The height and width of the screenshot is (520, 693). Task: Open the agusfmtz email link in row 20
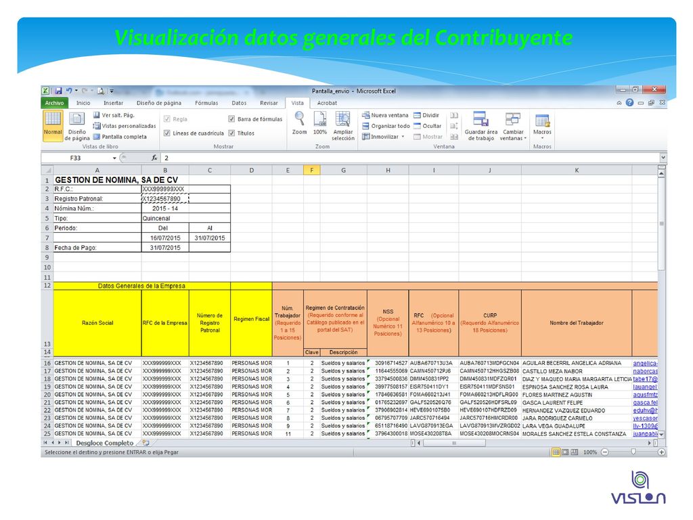(645, 395)
